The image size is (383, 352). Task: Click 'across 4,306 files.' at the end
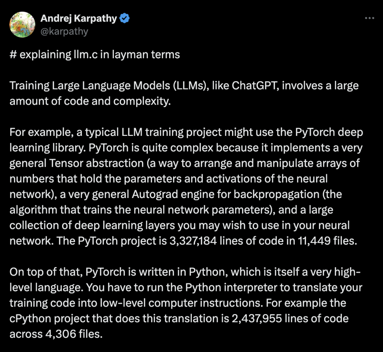pos(56,334)
